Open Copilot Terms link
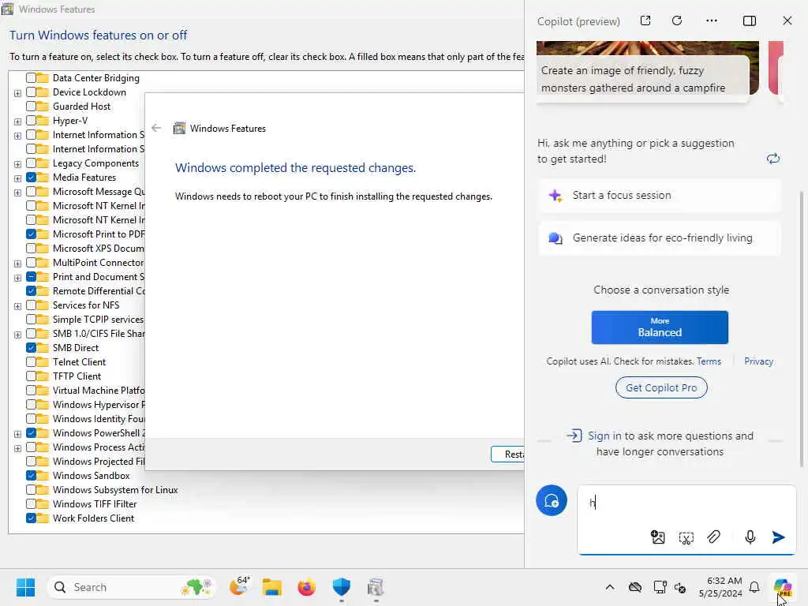808x606 pixels. click(x=709, y=361)
